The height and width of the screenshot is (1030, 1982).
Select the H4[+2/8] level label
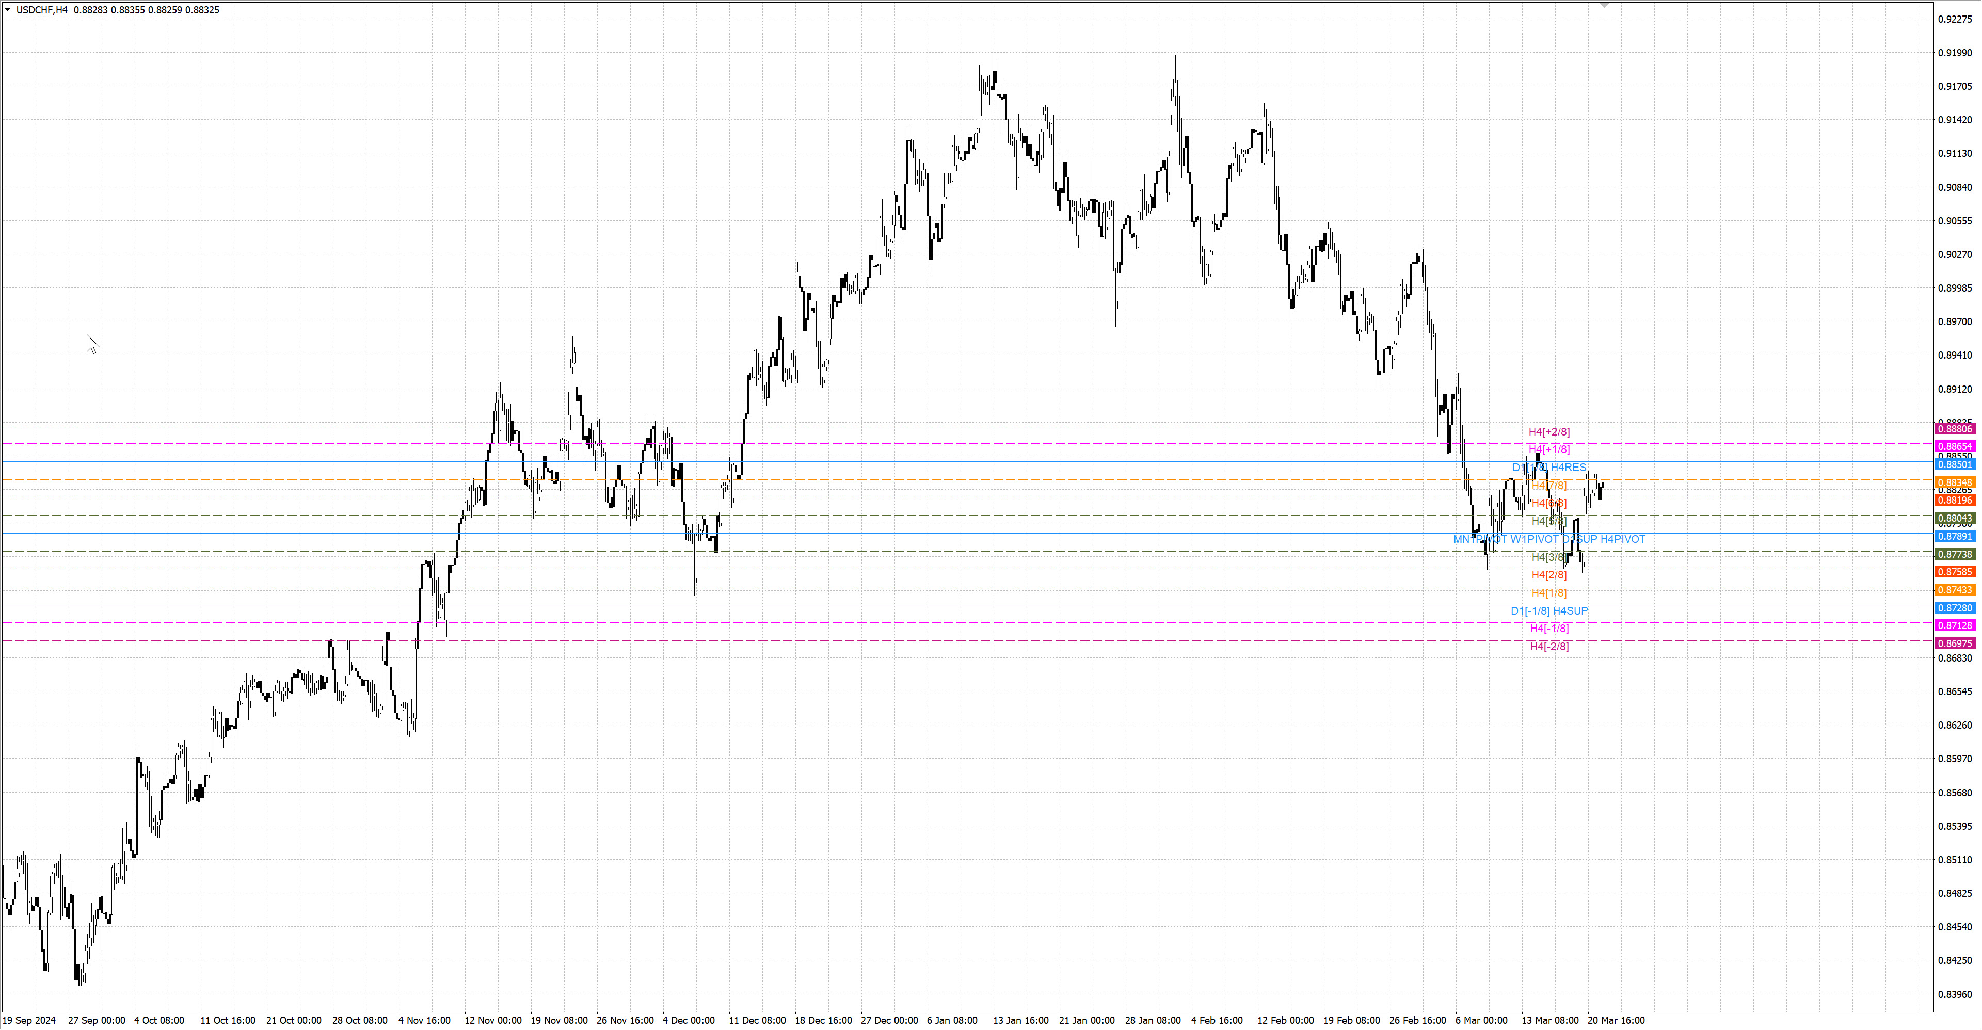1549,431
